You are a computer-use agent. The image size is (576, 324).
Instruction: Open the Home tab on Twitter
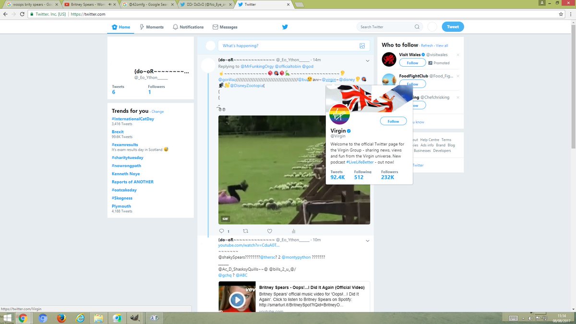(121, 27)
